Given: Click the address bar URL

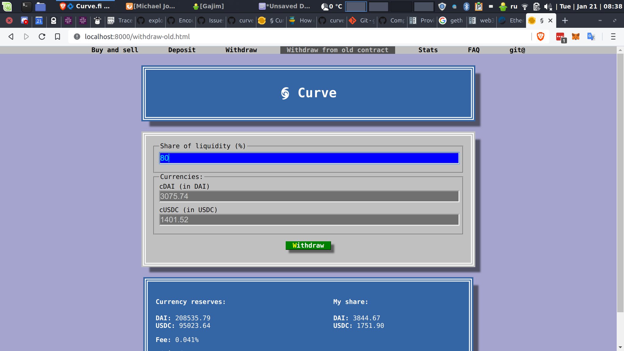Looking at the screenshot, I should [x=137, y=37].
